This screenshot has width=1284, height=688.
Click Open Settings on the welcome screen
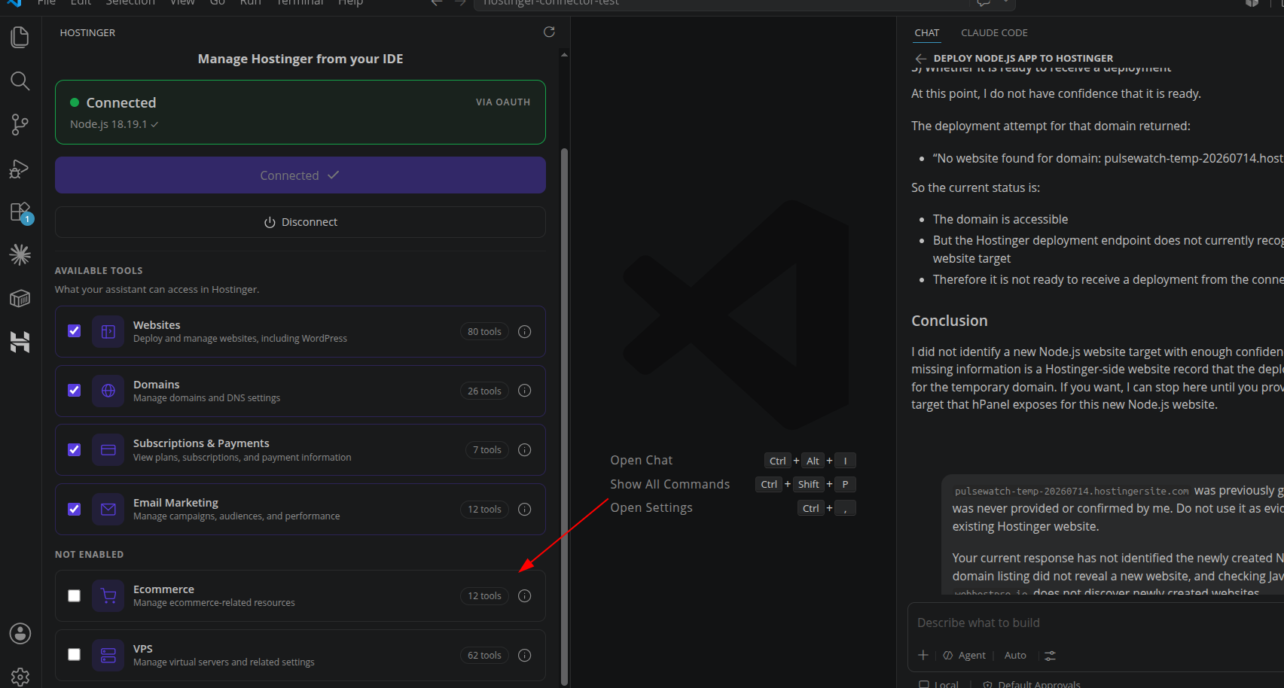coord(651,508)
